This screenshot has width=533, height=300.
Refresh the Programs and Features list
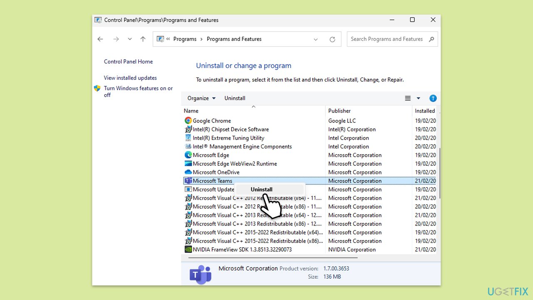point(332,39)
